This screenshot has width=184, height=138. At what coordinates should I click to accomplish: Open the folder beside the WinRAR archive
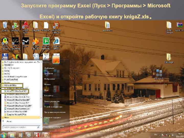click(169, 27)
